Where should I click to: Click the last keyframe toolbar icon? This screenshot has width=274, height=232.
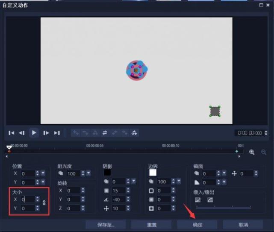134,133
